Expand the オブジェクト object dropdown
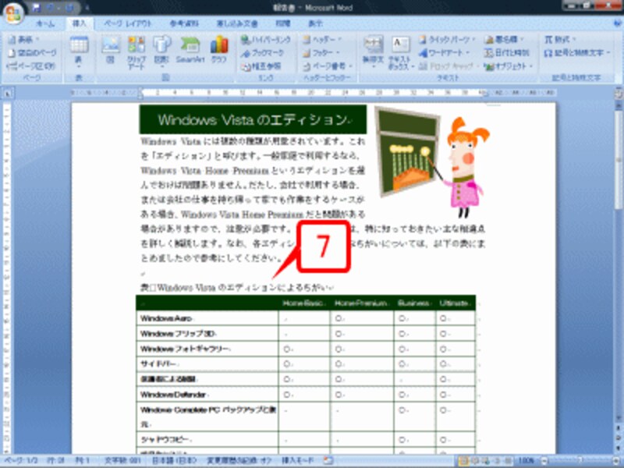 click(x=509, y=66)
